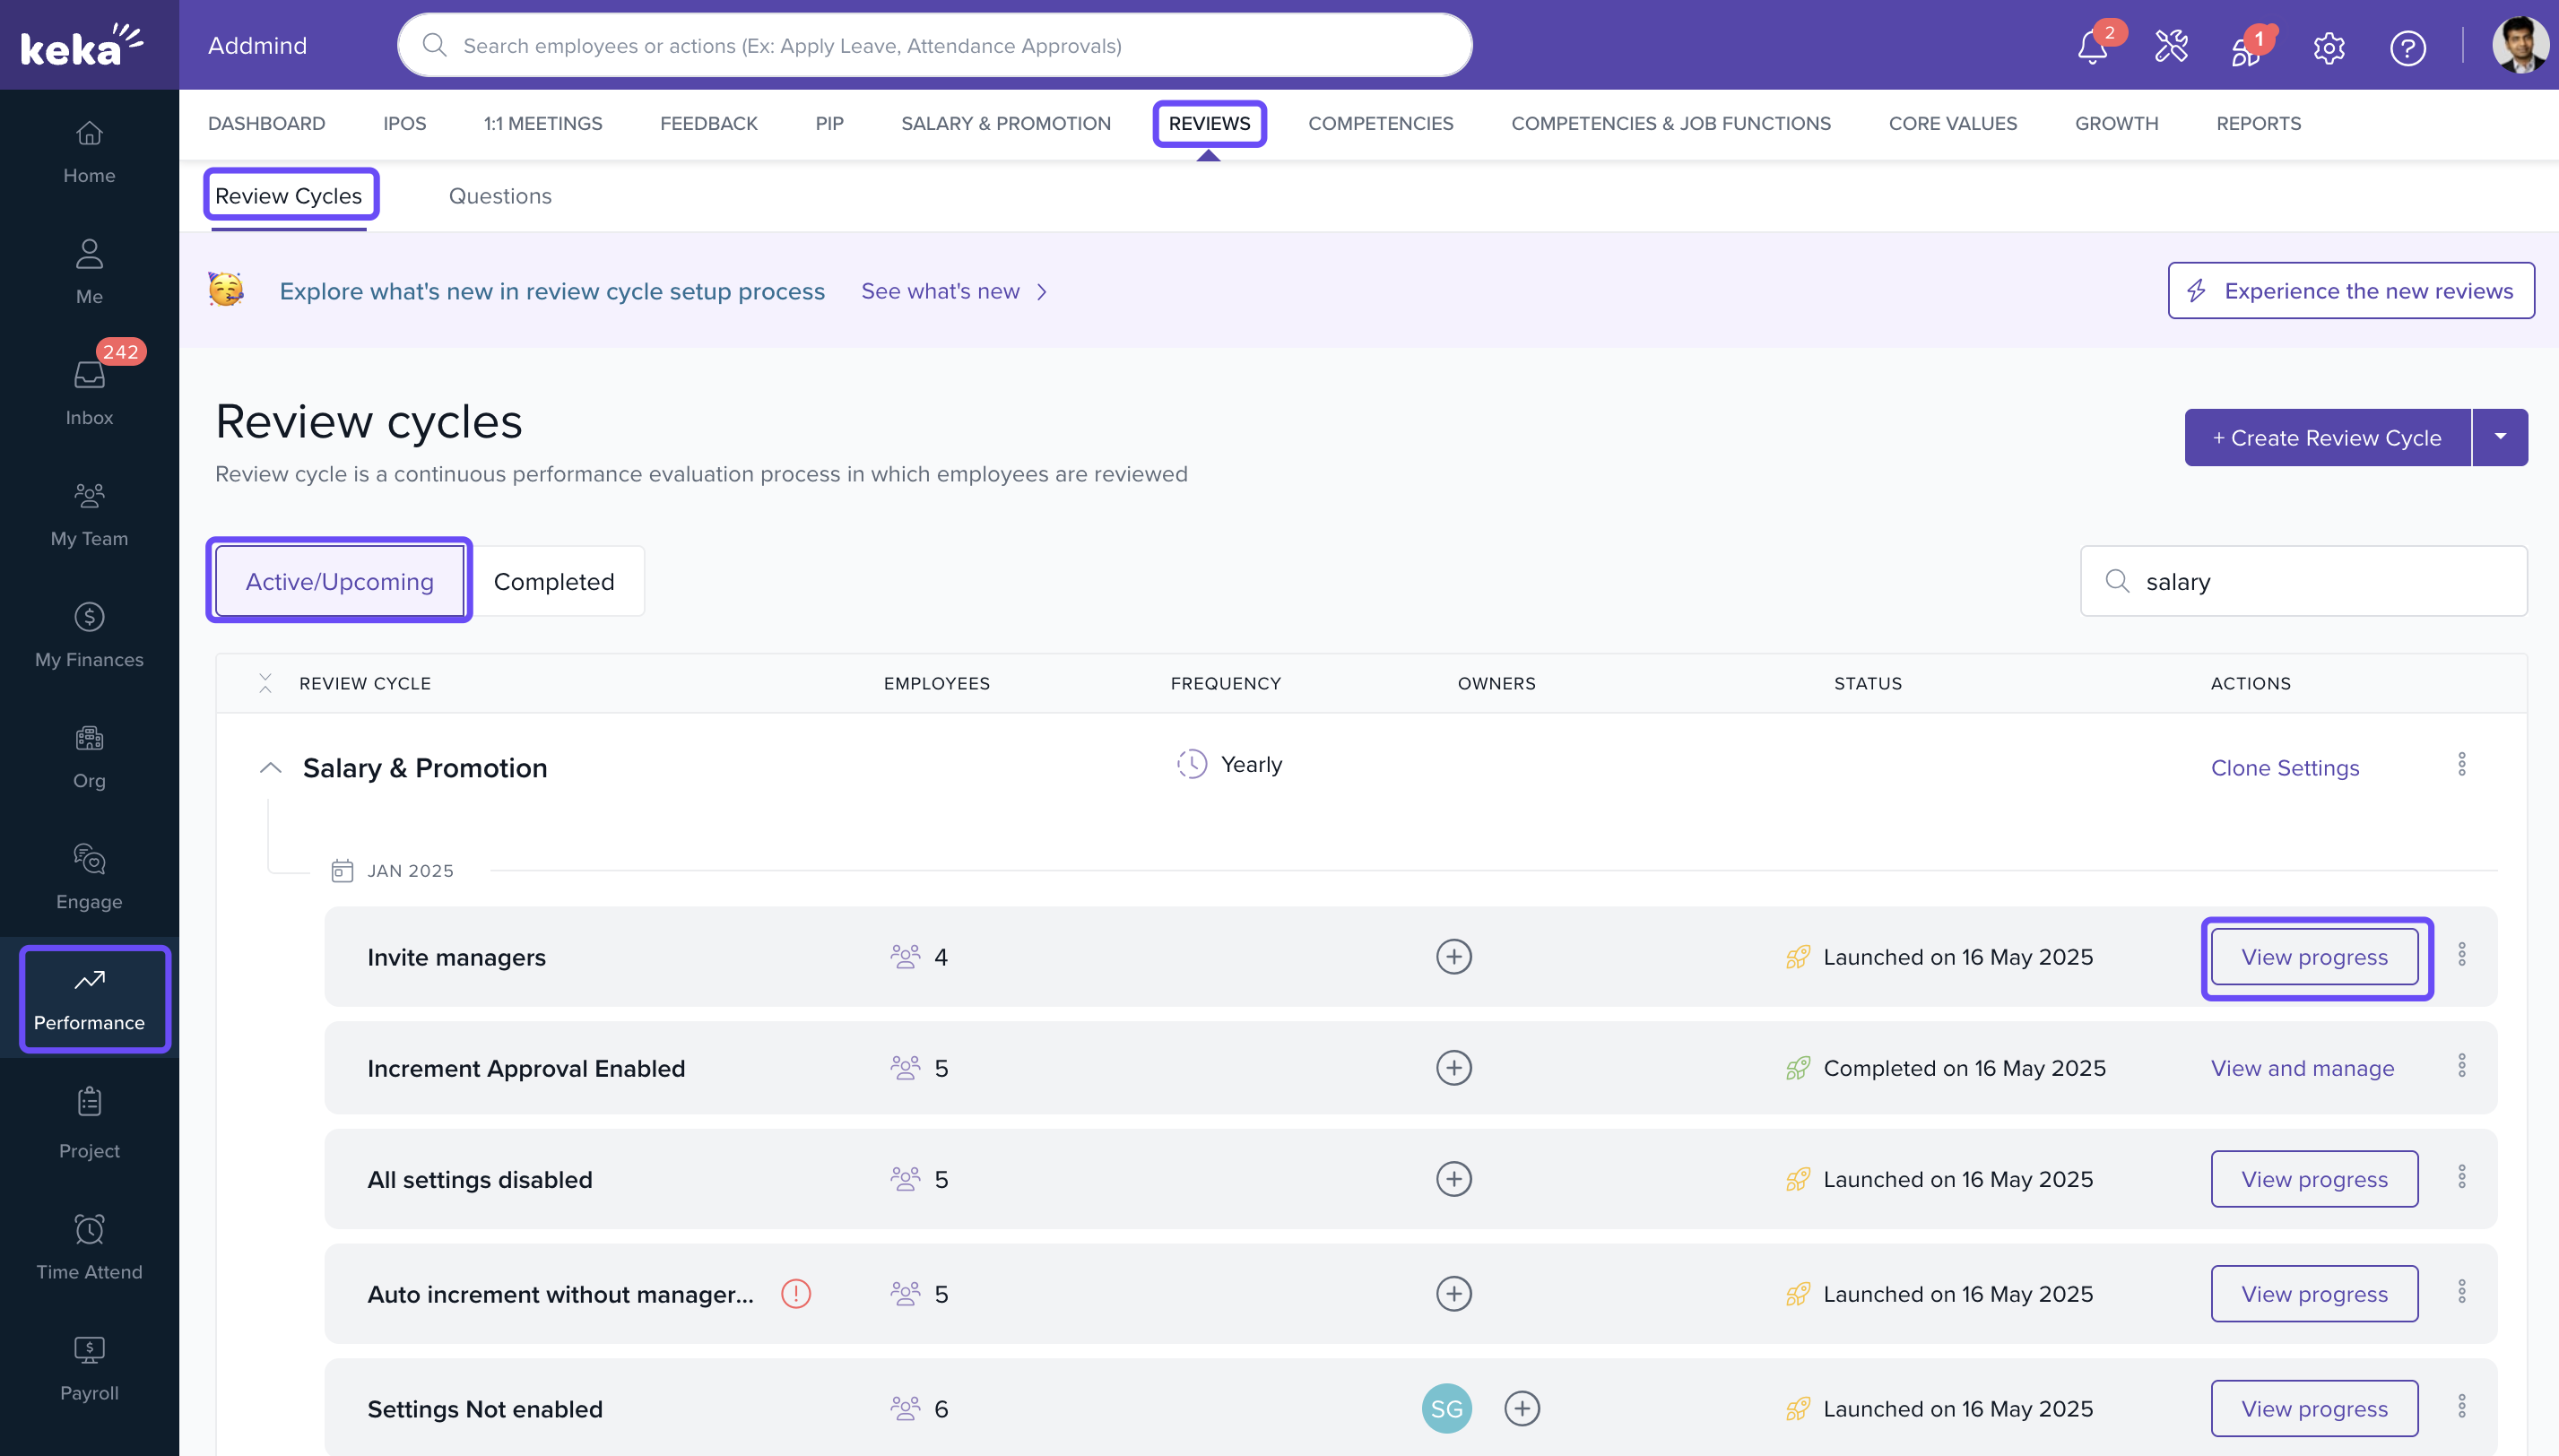
Task: Open the Competencies top tab
Action: [x=1380, y=123]
